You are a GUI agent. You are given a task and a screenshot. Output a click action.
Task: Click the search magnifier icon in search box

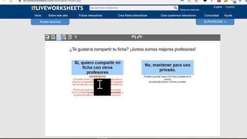pos(175,8)
